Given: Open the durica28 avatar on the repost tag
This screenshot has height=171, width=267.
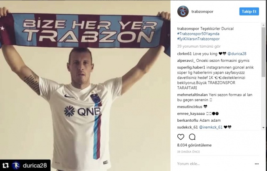Looking at the screenshot, I should click(16, 166).
